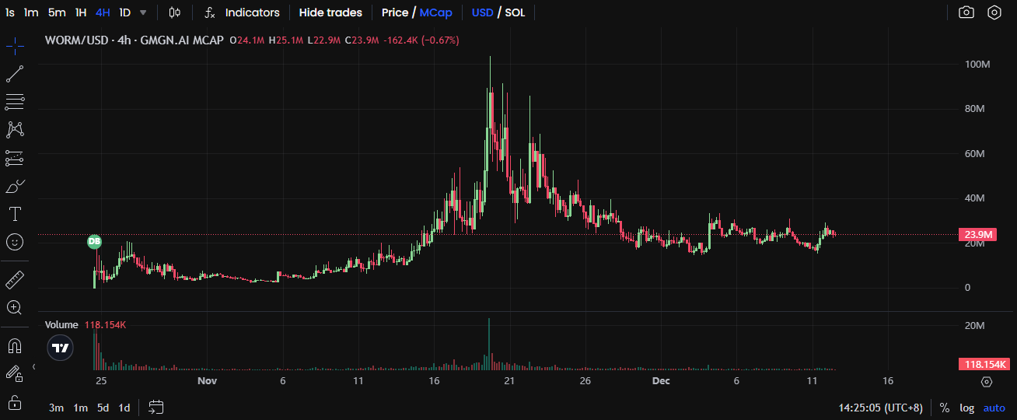Expand the timeframe dropdown arrow after 1D

pos(143,12)
